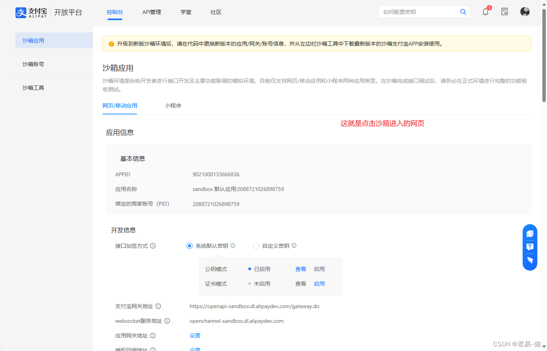Click the 基本信息 heading
Screen dimensions: 547x351
(133, 158)
